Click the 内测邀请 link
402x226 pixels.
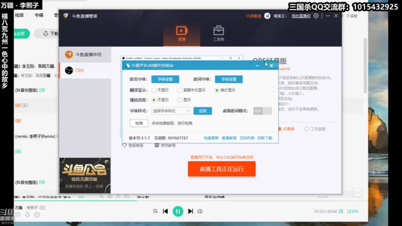pyautogui.click(x=254, y=16)
